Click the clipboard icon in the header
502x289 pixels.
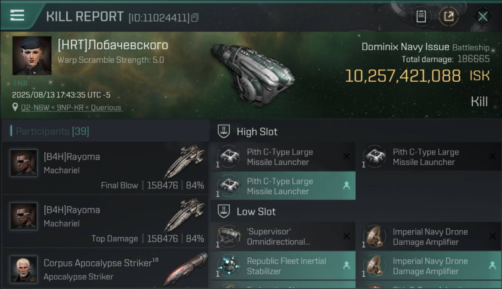pos(421,17)
